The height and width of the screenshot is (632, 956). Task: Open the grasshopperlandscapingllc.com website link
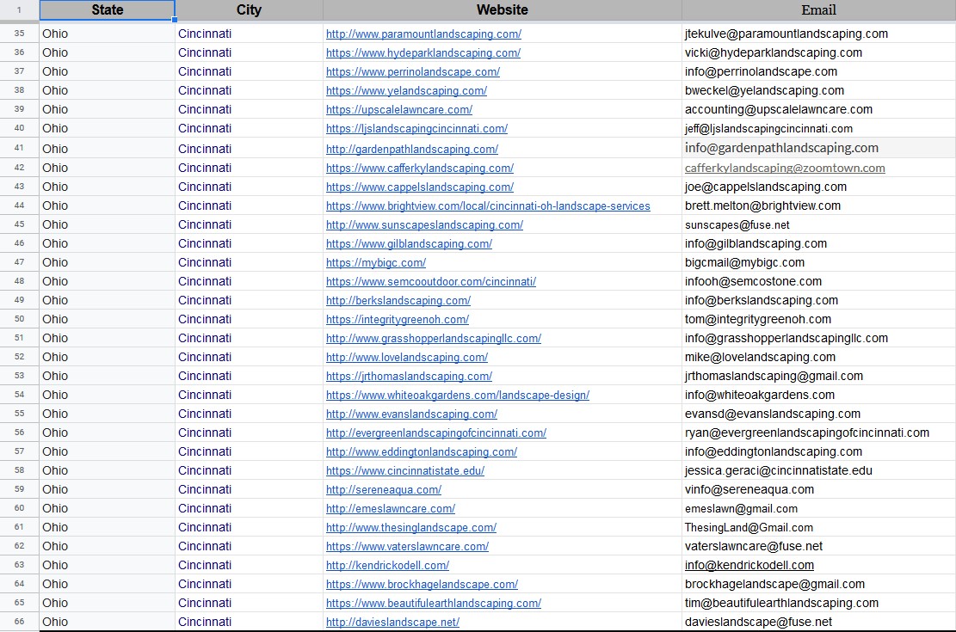434,338
